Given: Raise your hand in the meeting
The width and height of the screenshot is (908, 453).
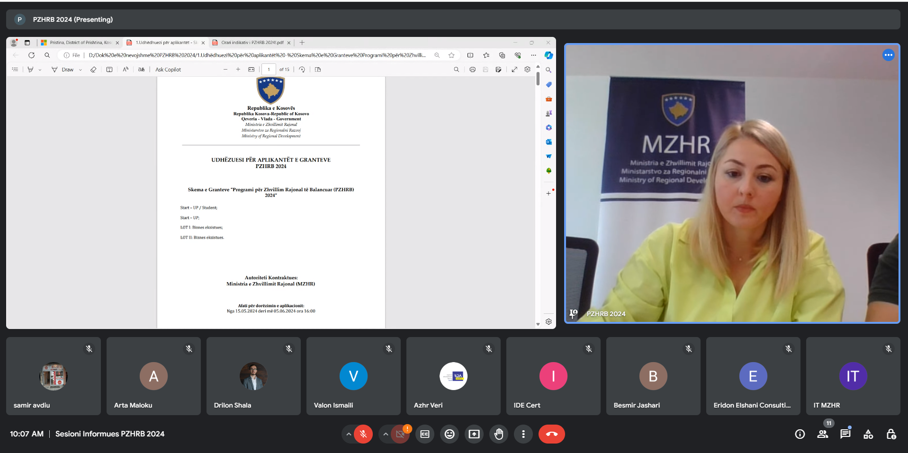Looking at the screenshot, I should [x=499, y=434].
